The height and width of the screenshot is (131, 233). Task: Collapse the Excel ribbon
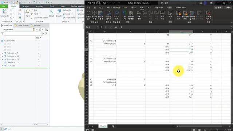click(x=232, y=22)
